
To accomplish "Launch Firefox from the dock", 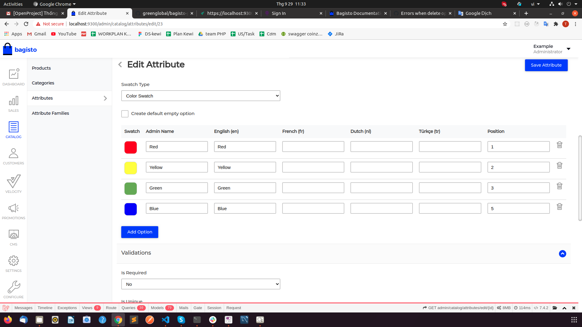I will pyautogui.click(x=8, y=320).
